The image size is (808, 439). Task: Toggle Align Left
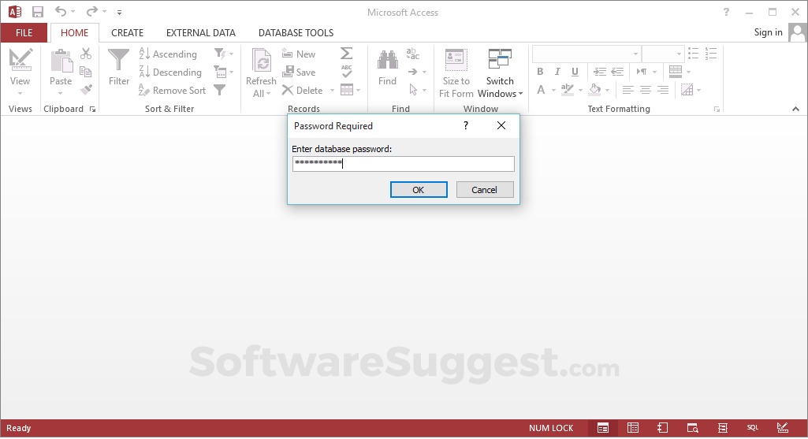pyautogui.click(x=627, y=90)
